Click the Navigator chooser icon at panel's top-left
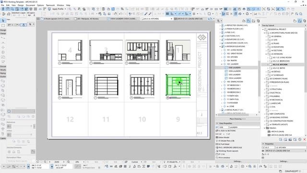Image resolution: width=307 pixels, height=173 pixels. click(x=218, y=21)
